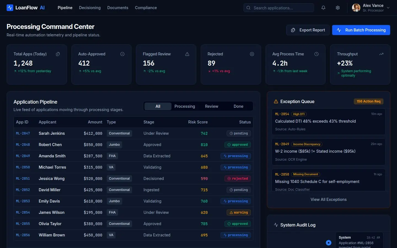397x248 pixels.
Task: Click the warning triangle on Flagged Review card
Action: (x=187, y=54)
